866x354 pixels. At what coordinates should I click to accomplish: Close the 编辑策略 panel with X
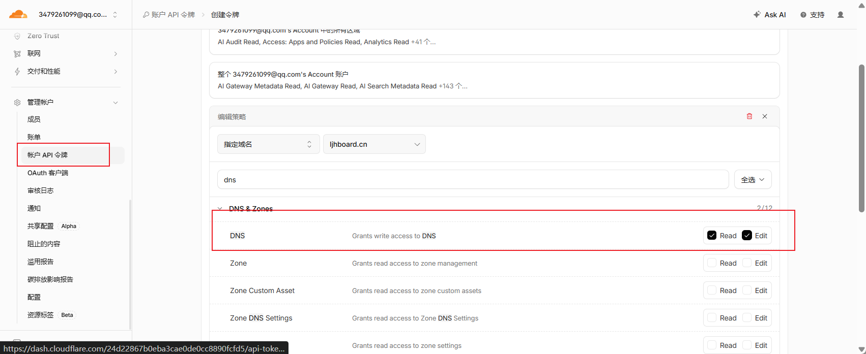765,116
